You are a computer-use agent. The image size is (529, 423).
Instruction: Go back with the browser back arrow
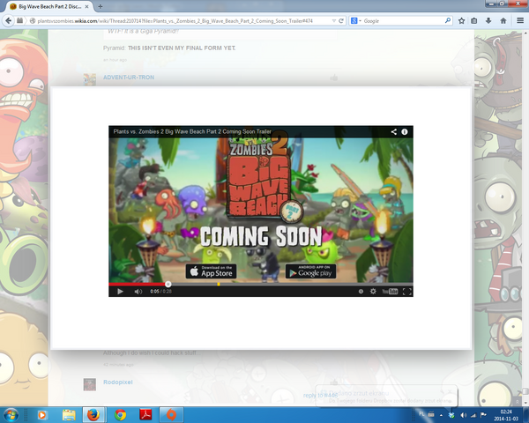coord(9,20)
